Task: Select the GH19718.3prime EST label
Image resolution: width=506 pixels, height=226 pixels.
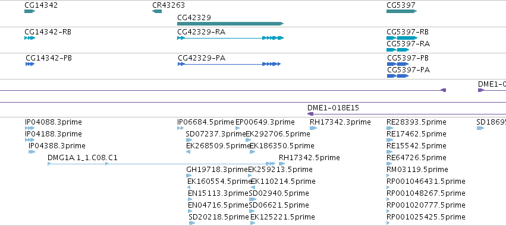Action: 217,169
